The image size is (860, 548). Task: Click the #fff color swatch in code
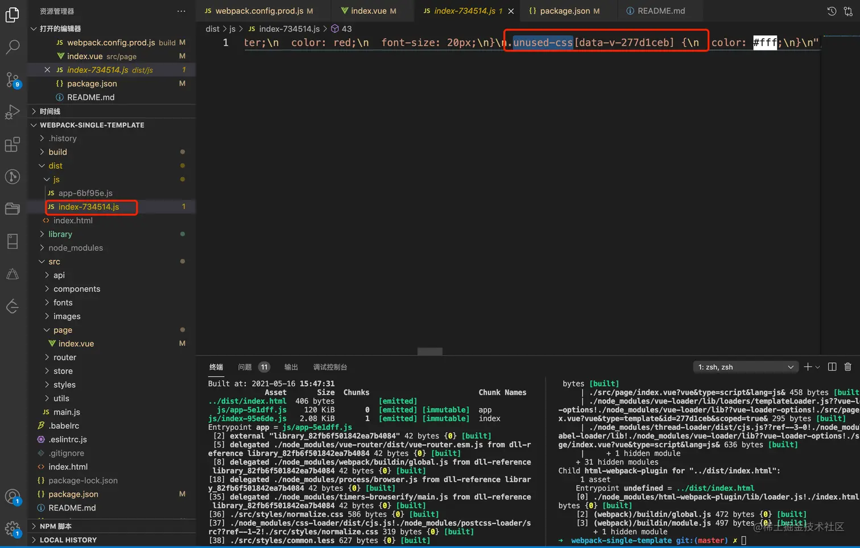pos(765,43)
